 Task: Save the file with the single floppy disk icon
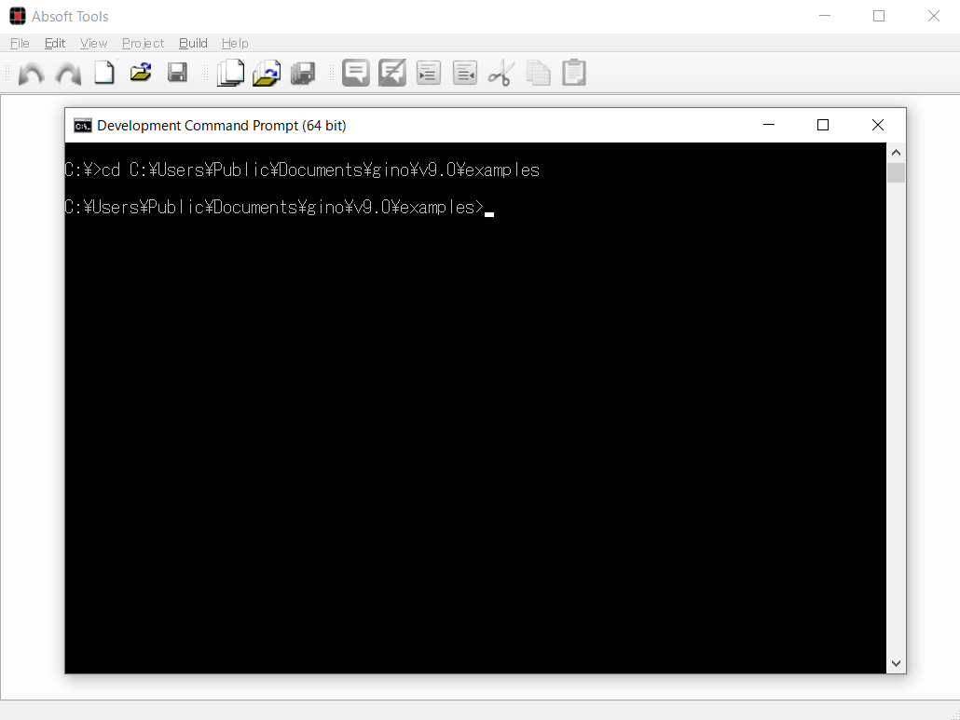click(177, 72)
